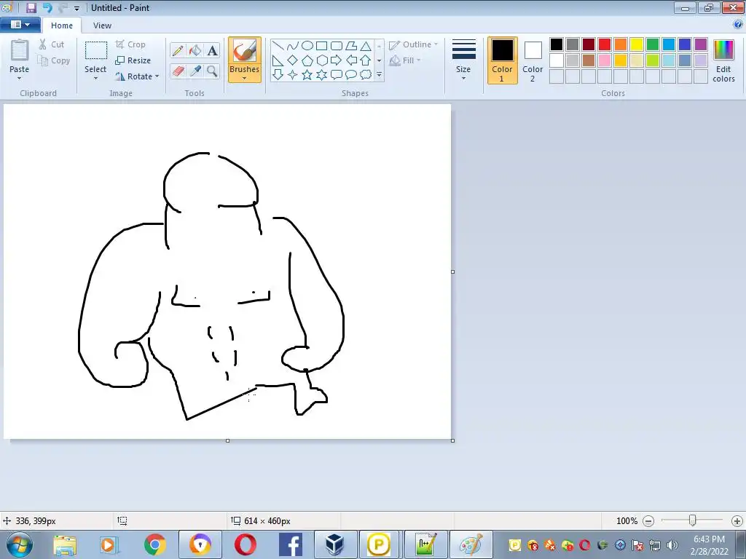Choose the Oval callout shape
Screen dimensions: 746x559
click(x=351, y=75)
